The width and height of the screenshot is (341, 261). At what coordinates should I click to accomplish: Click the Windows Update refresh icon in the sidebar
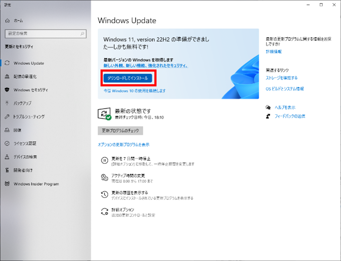[7, 63]
